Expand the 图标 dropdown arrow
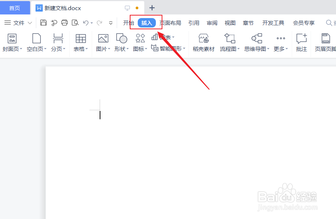The image size is (336, 219). point(146,49)
